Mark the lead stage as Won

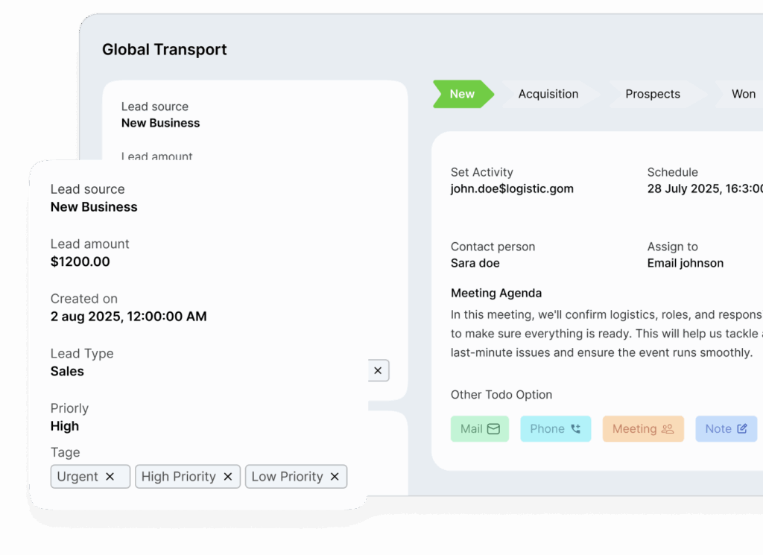click(743, 94)
